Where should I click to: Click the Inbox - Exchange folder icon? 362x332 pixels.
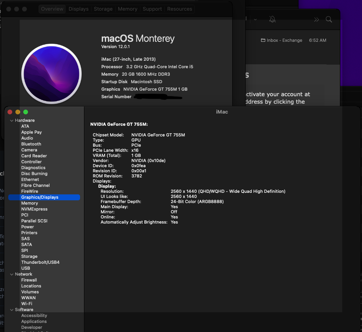pyautogui.click(x=263, y=40)
